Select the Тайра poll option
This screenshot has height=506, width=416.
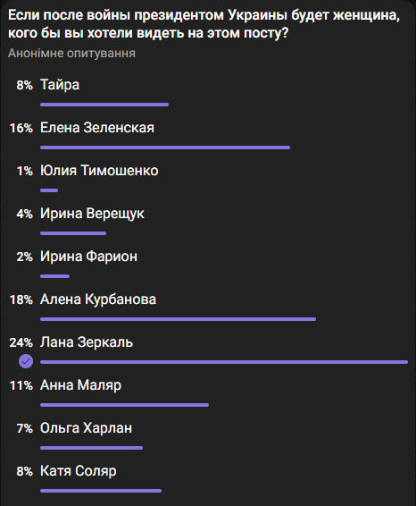(x=208, y=93)
